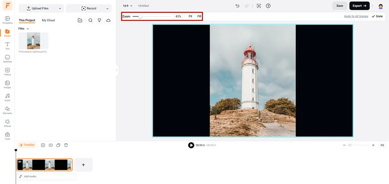Click the 'Picturesque lighthouse' file name
Viewport: 389px width, 184px height.
click(33, 52)
